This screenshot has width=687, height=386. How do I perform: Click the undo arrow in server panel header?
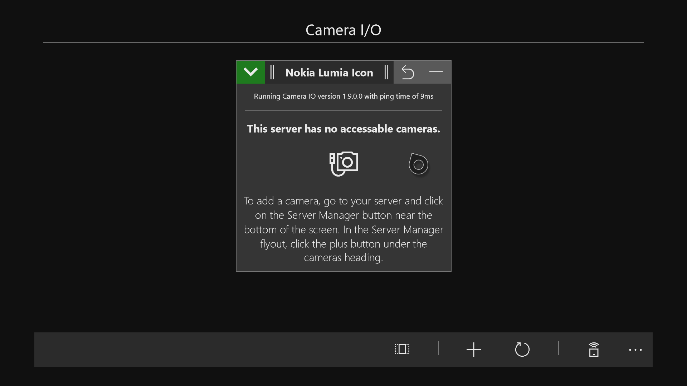(x=408, y=72)
